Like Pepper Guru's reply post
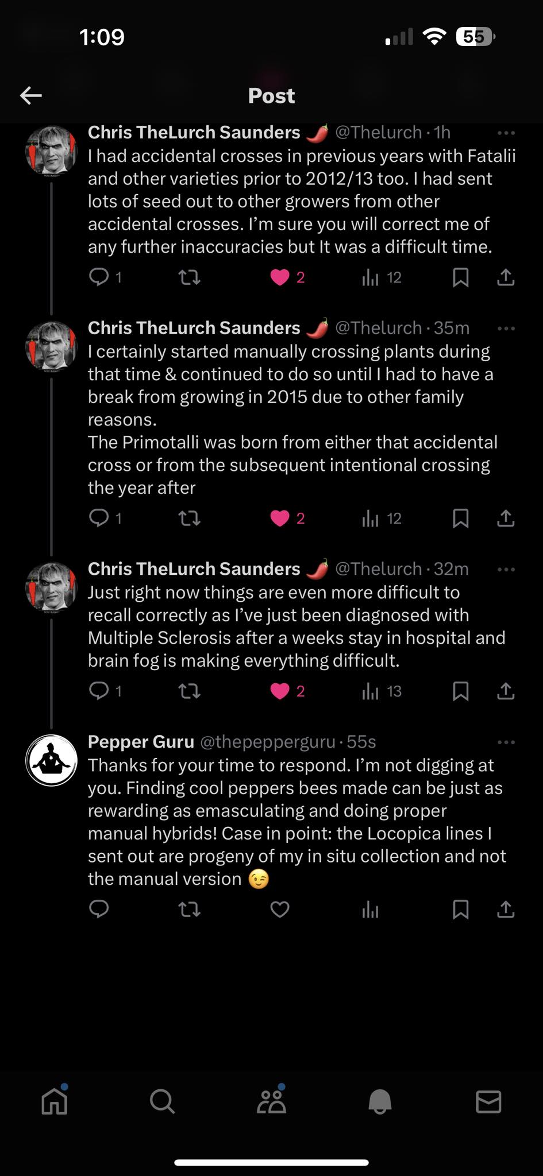The width and height of the screenshot is (543, 1176). tap(280, 910)
